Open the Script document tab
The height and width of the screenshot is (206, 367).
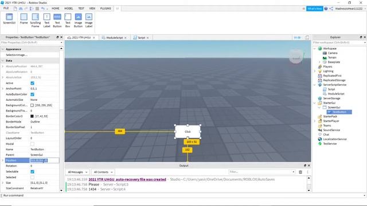141,38
